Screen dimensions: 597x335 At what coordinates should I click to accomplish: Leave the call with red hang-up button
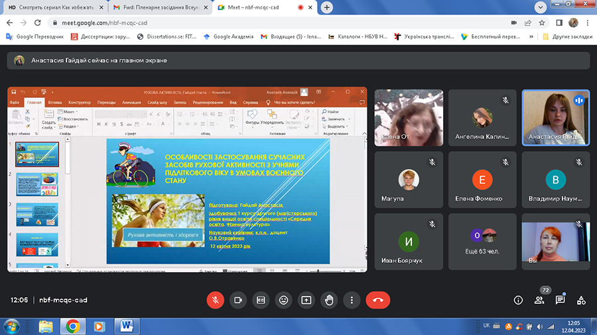point(378,300)
